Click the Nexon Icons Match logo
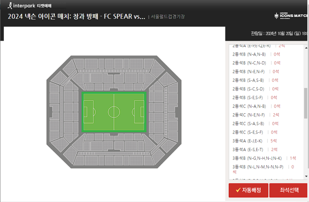 tap(290, 16)
